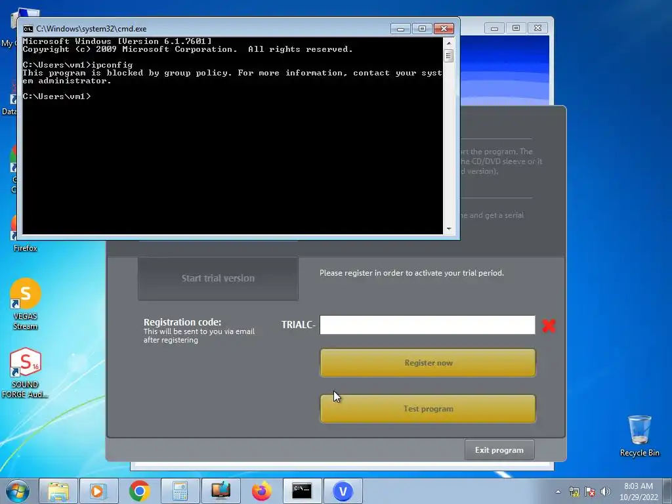
Task: Click cmd.exe title bar system icon
Action: (x=28, y=29)
